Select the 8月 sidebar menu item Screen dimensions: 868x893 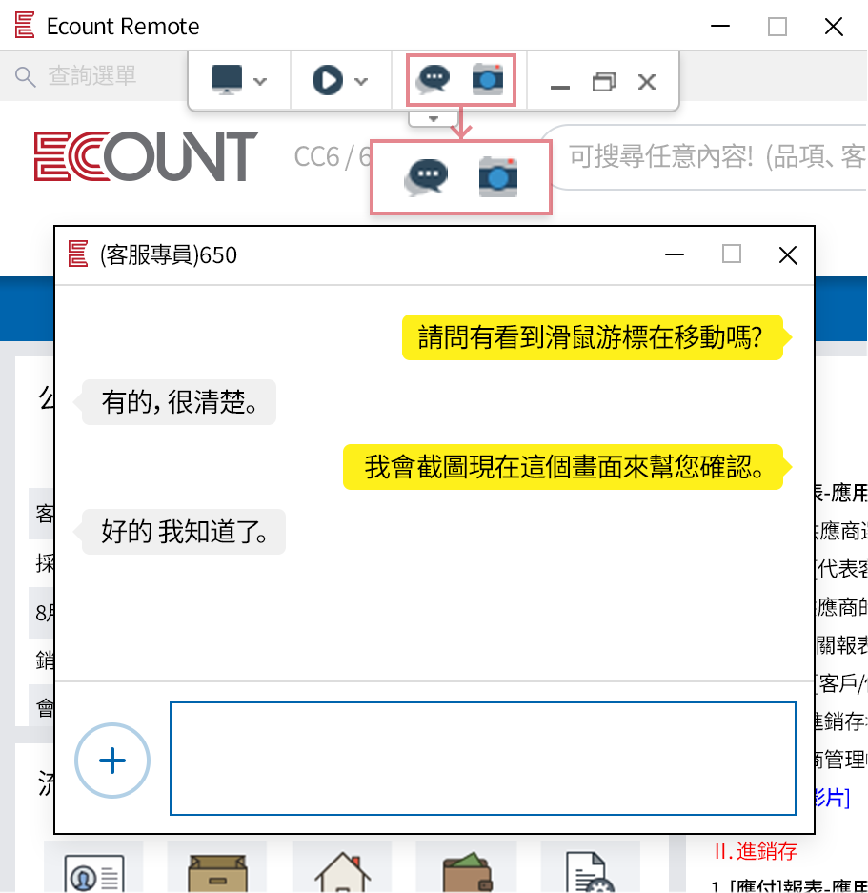tap(45, 613)
